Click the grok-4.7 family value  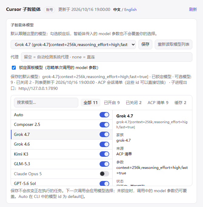click(123, 140)
